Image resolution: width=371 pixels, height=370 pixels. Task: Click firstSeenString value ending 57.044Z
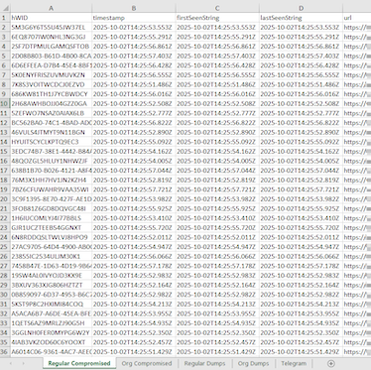click(x=217, y=171)
